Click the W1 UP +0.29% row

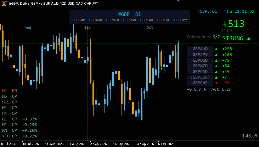[19, 125]
